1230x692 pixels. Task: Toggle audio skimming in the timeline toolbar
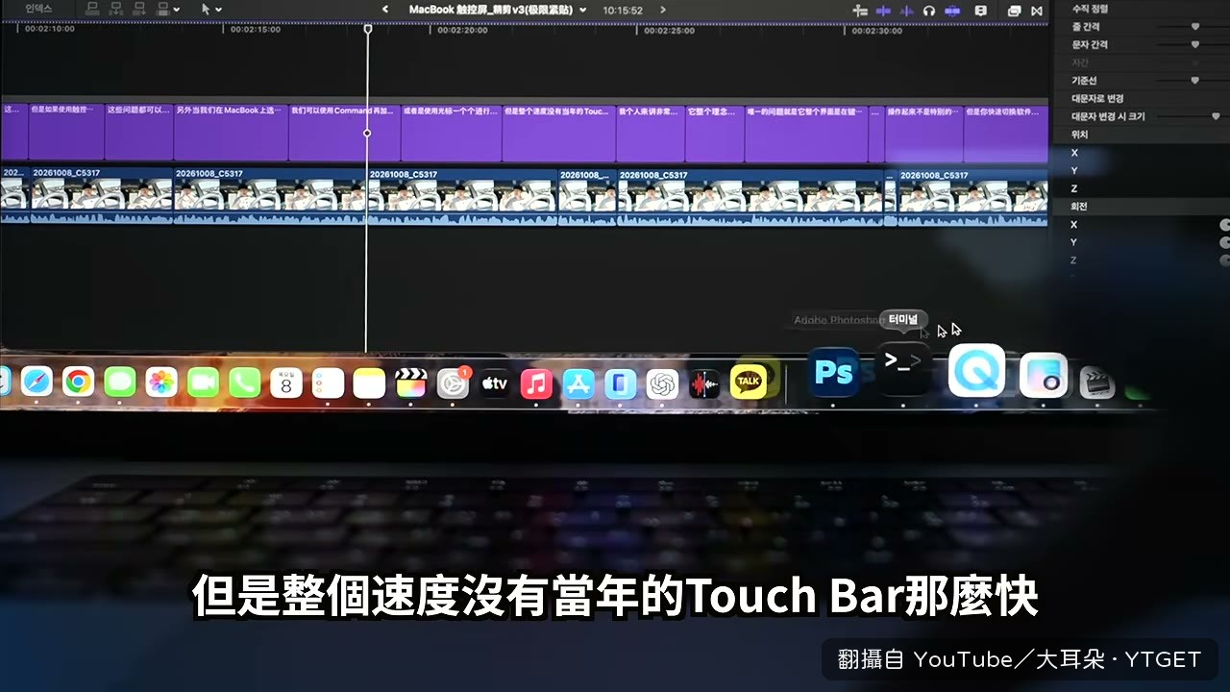pos(906,10)
